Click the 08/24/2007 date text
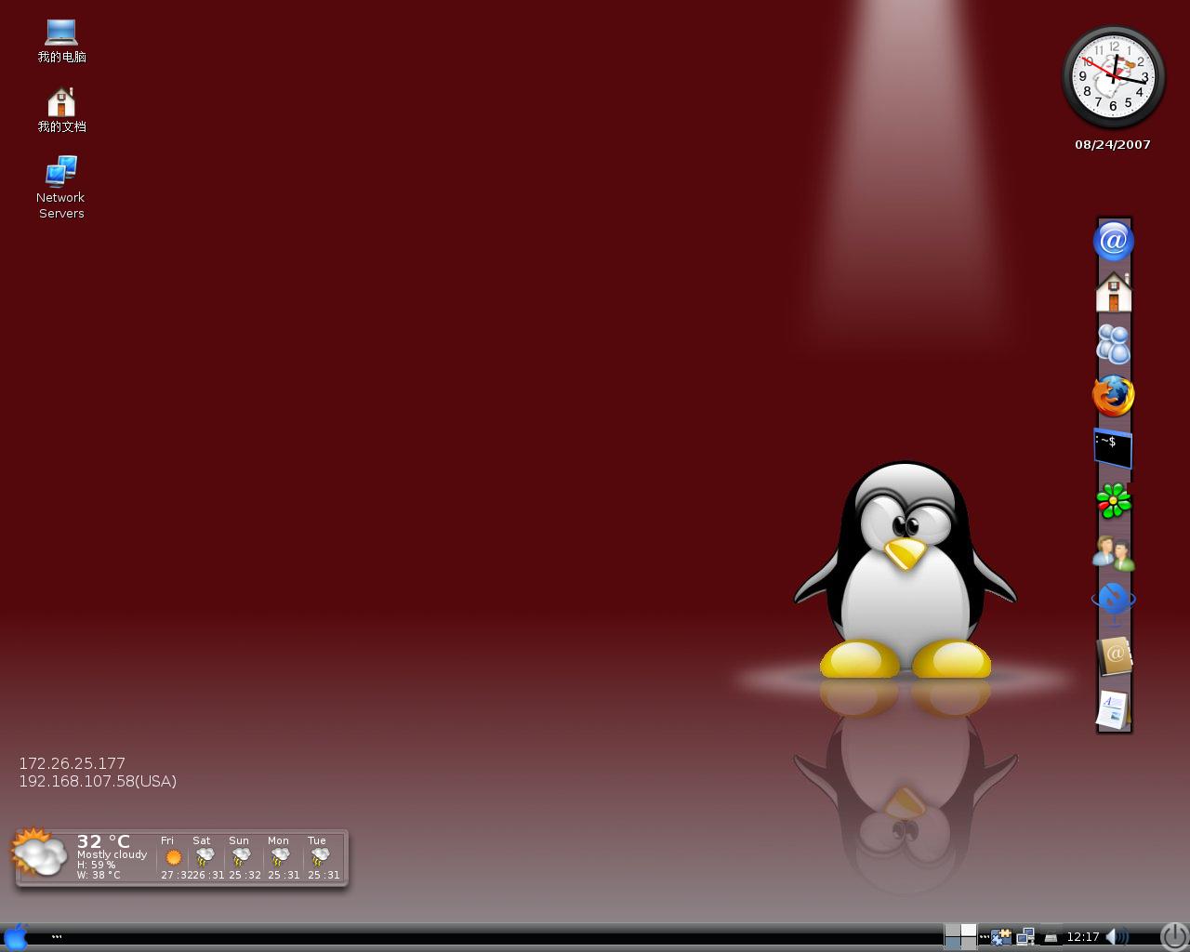 (1113, 144)
